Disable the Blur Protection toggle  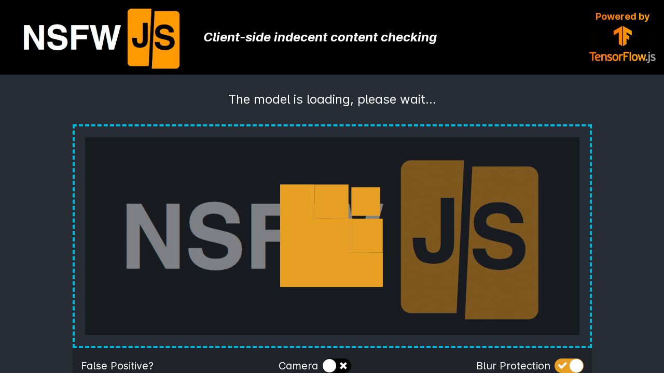pos(569,366)
